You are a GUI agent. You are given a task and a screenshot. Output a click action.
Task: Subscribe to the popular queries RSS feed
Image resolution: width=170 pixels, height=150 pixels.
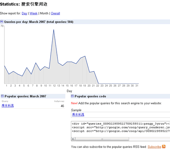pyautogui.click(x=154, y=147)
